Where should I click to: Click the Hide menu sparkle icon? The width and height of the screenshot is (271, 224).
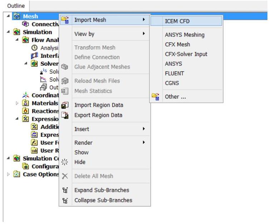point(65,162)
